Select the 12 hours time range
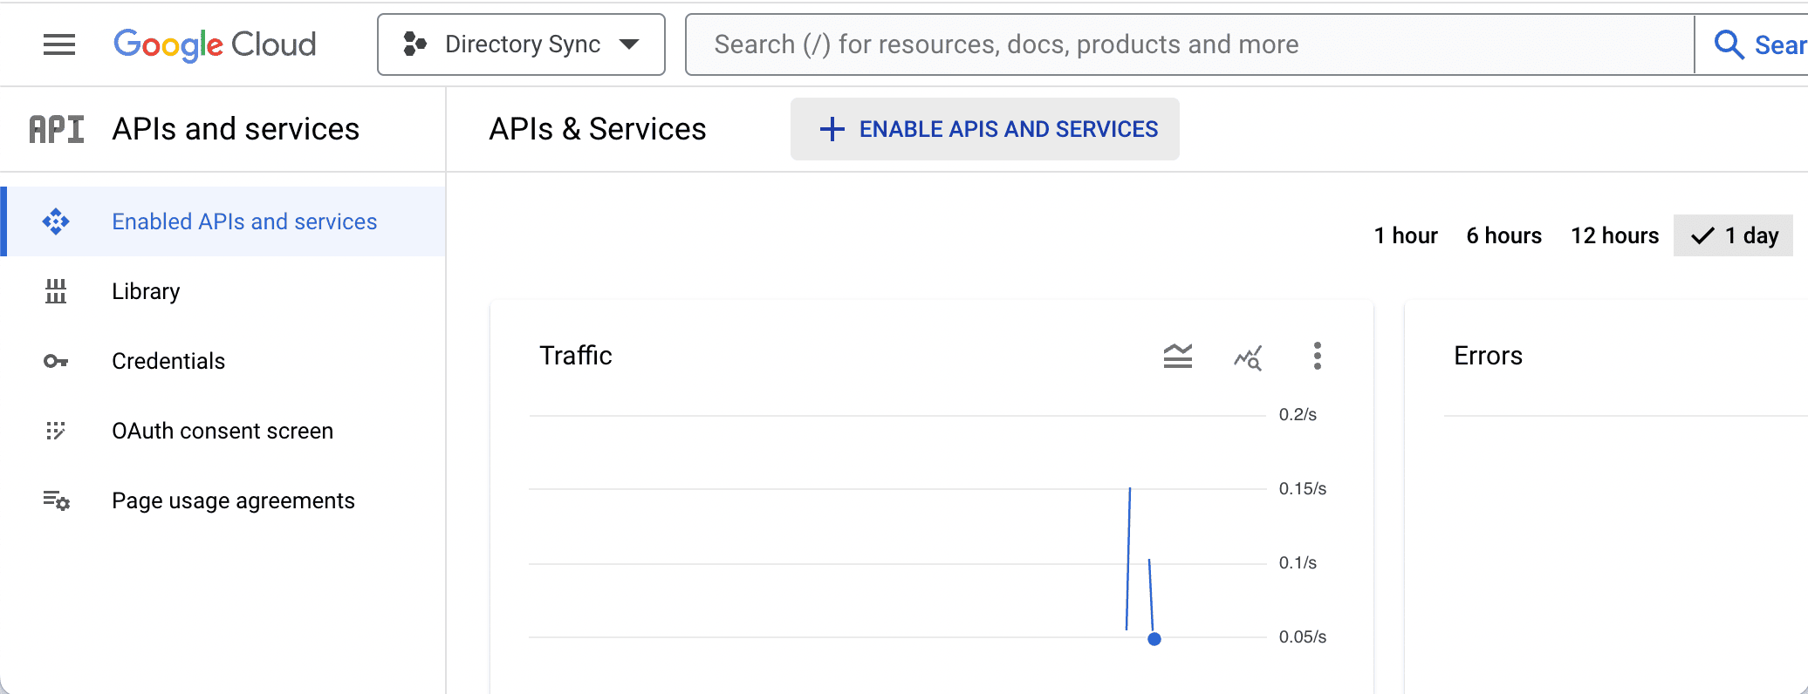This screenshot has width=1808, height=694. [1614, 235]
